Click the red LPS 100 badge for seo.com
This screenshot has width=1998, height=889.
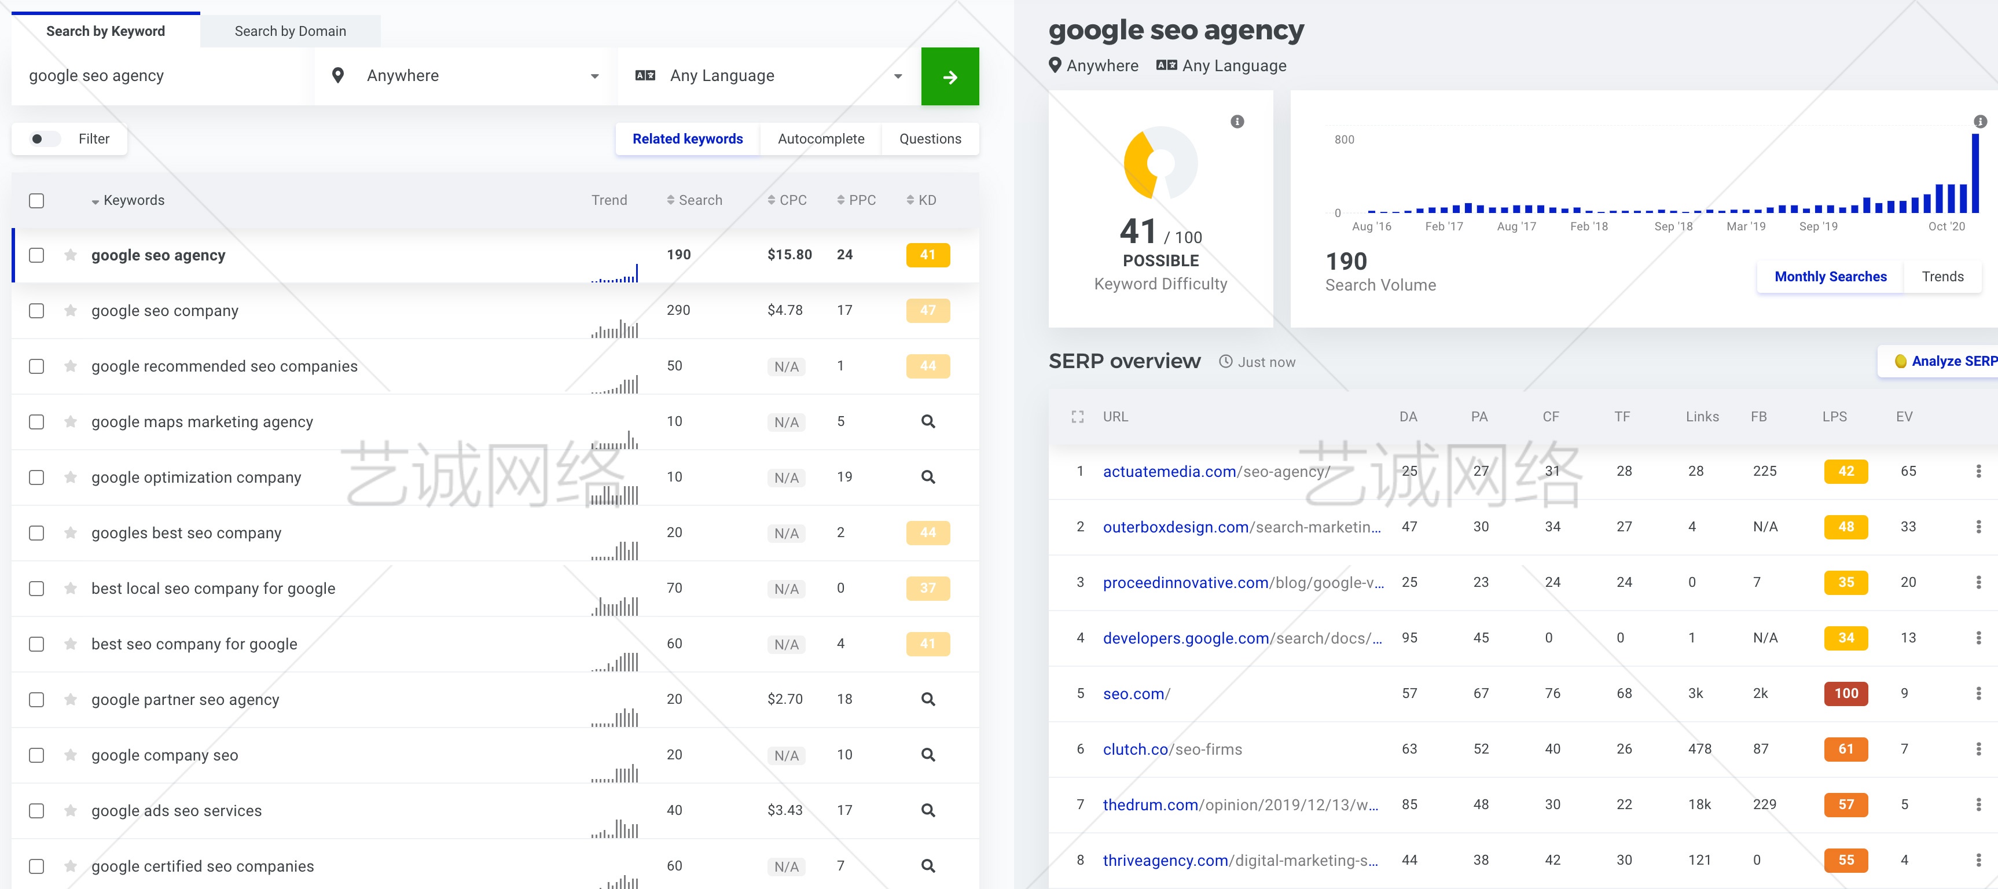(x=1845, y=693)
